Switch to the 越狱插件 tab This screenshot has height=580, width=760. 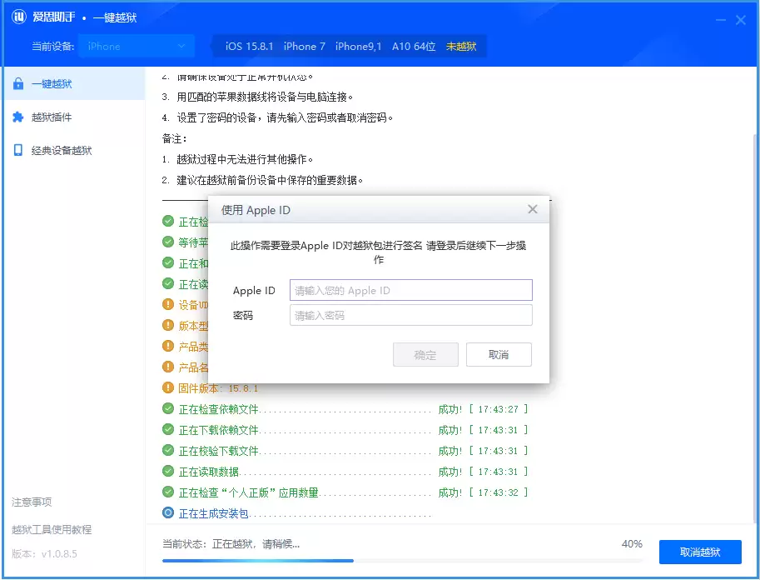tap(52, 116)
